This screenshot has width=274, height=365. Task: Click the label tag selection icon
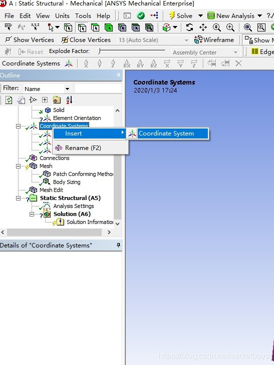point(8,27)
